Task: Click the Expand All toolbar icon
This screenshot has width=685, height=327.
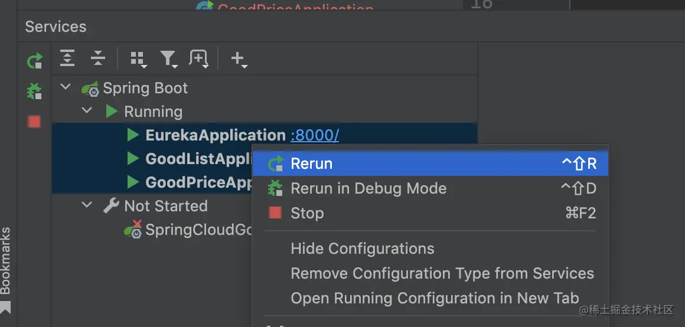Action: coord(68,58)
